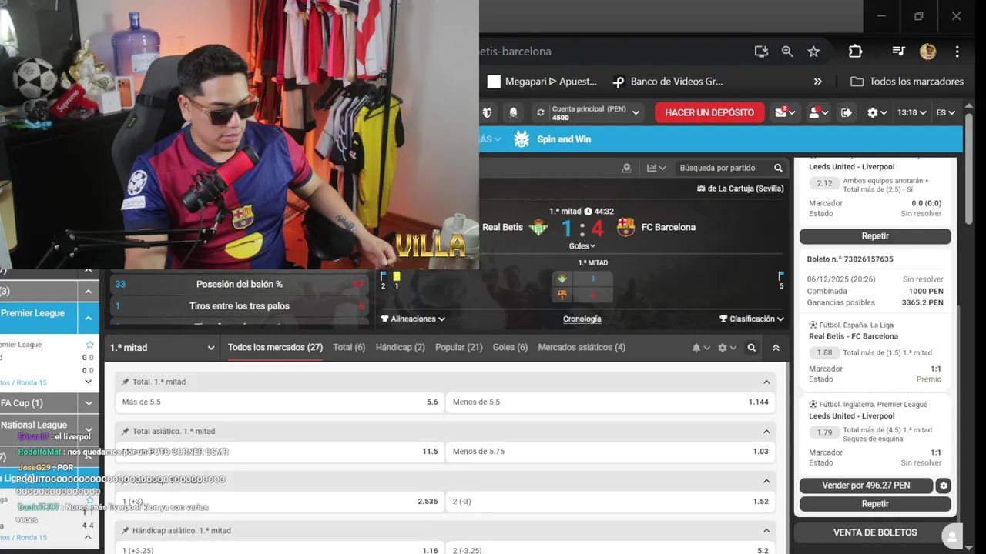Open the Banco de Videos bookmark
The image size is (986, 554).
667,82
